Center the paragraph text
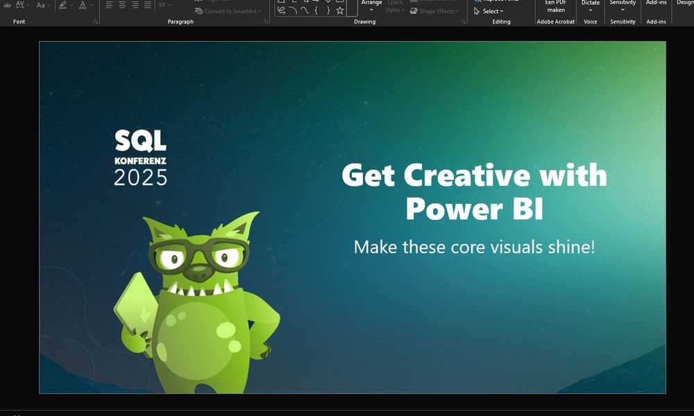The width and height of the screenshot is (694, 416). click(x=122, y=5)
